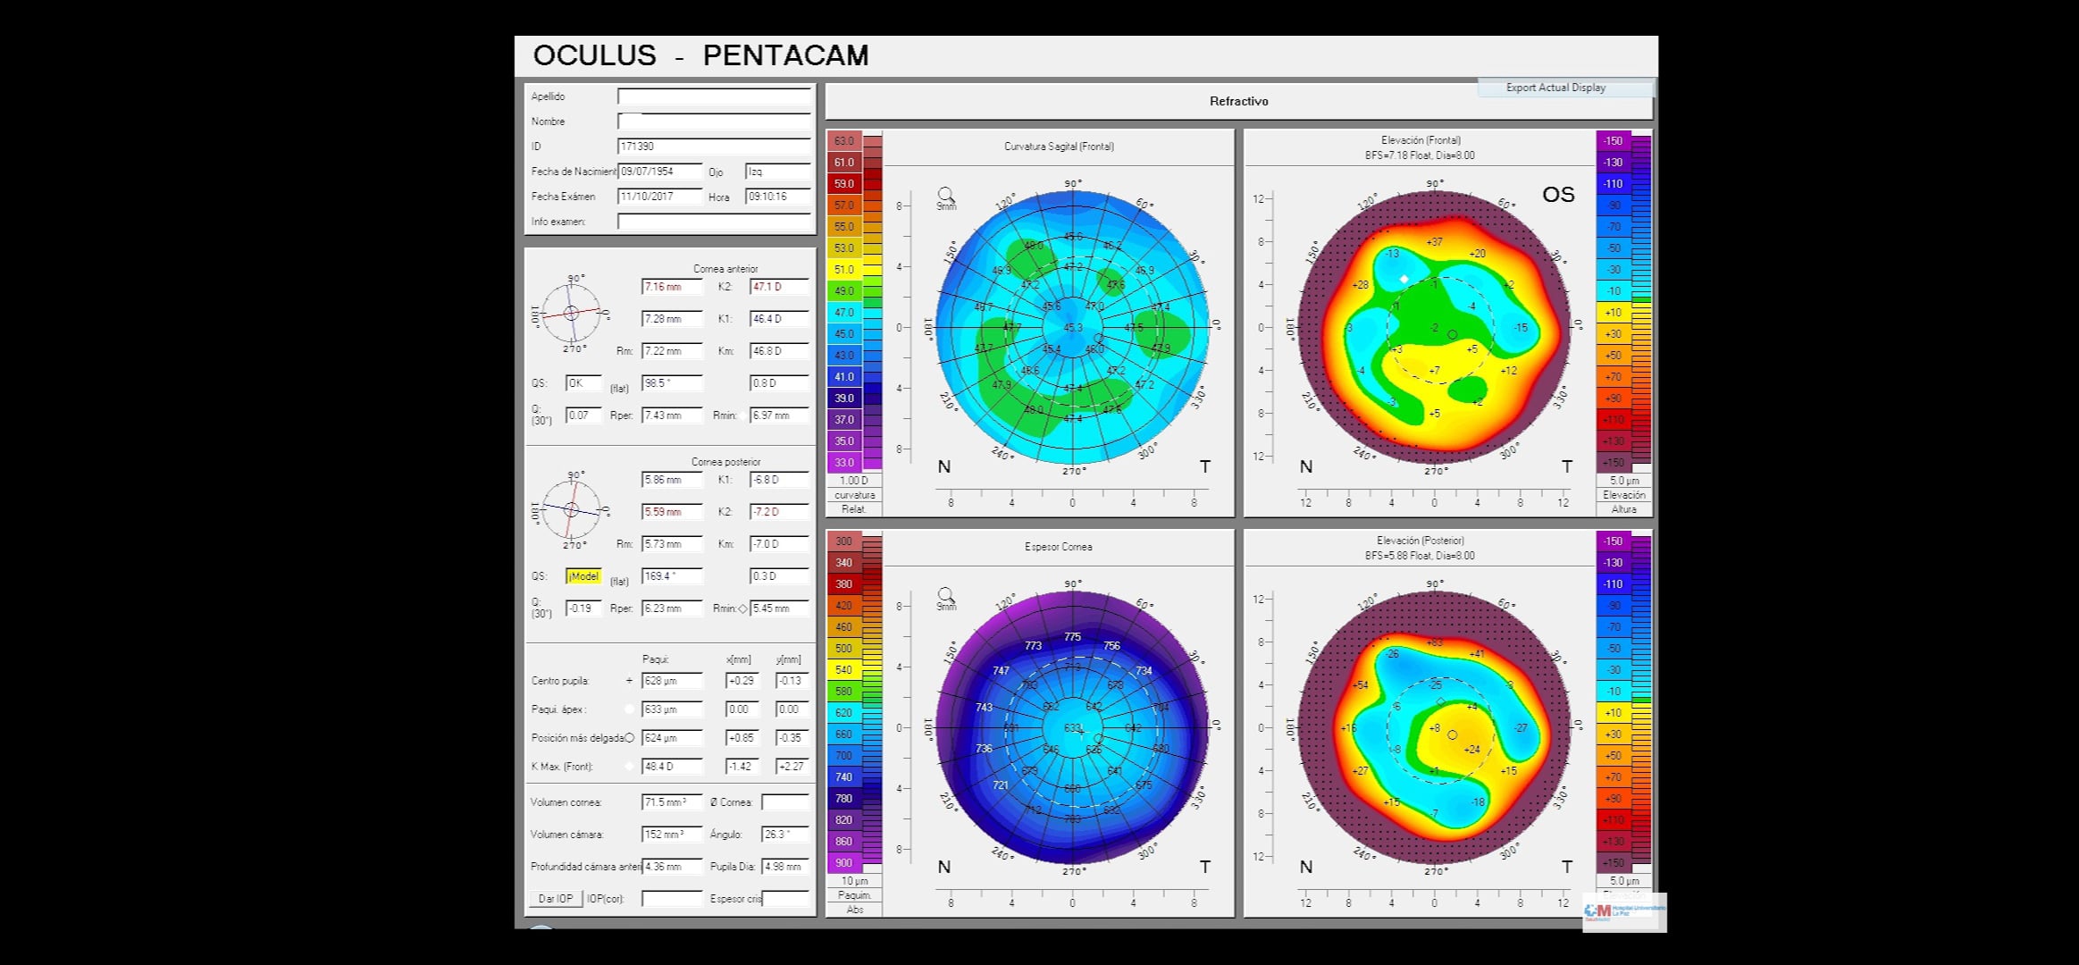Click the Cornea posterior axis compass diagram
Viewport: 2079px width, 965px height.
573,510
